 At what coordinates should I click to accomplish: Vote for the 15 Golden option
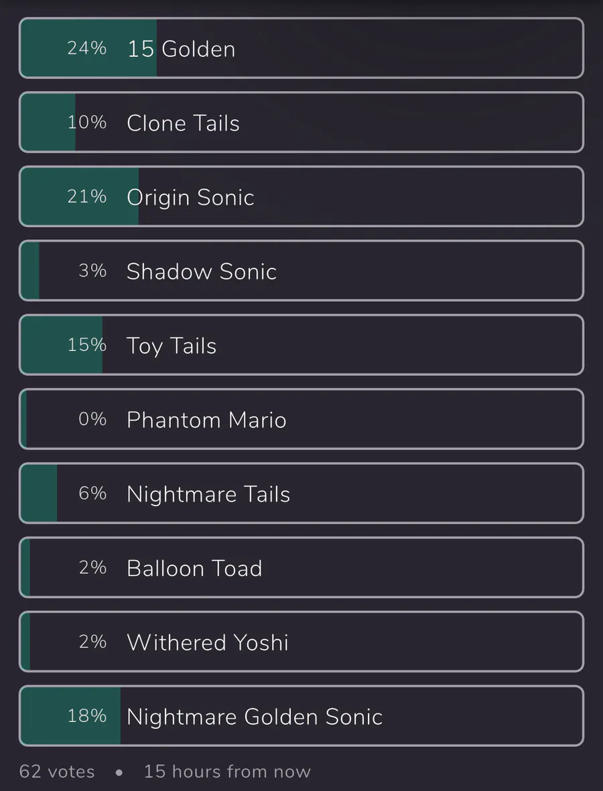(301, 48)
